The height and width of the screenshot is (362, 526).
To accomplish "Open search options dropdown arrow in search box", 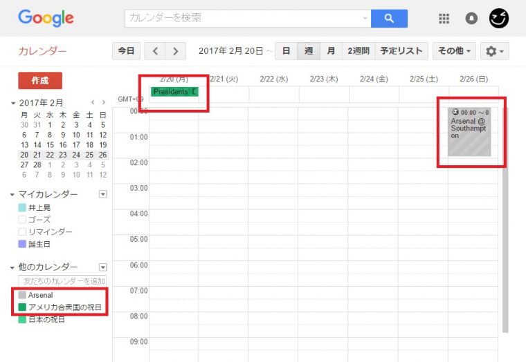I will click(x=365, y=18).
